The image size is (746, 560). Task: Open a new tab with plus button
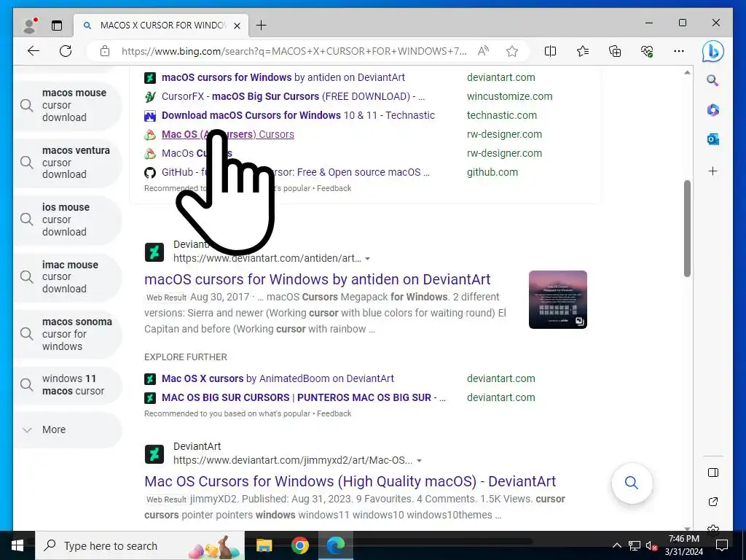point(262,26)
